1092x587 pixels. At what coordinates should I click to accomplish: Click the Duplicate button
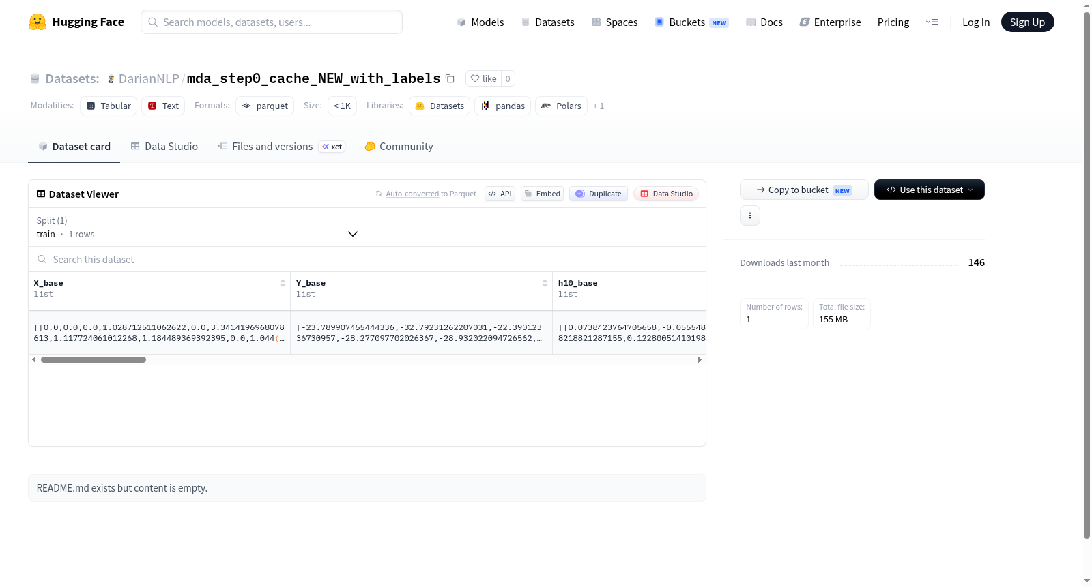598,194
